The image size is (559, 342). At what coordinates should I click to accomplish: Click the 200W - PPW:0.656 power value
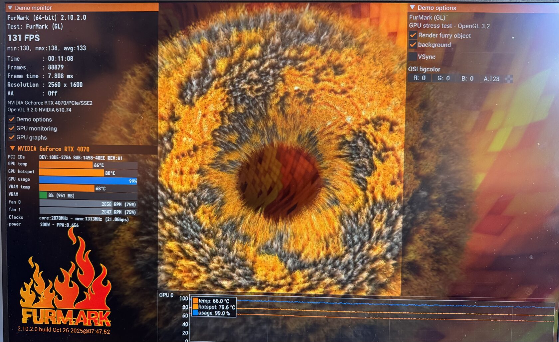point(59,225)
